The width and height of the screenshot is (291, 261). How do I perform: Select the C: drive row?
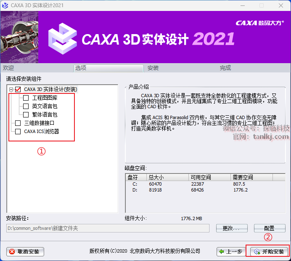coord(205,184)
